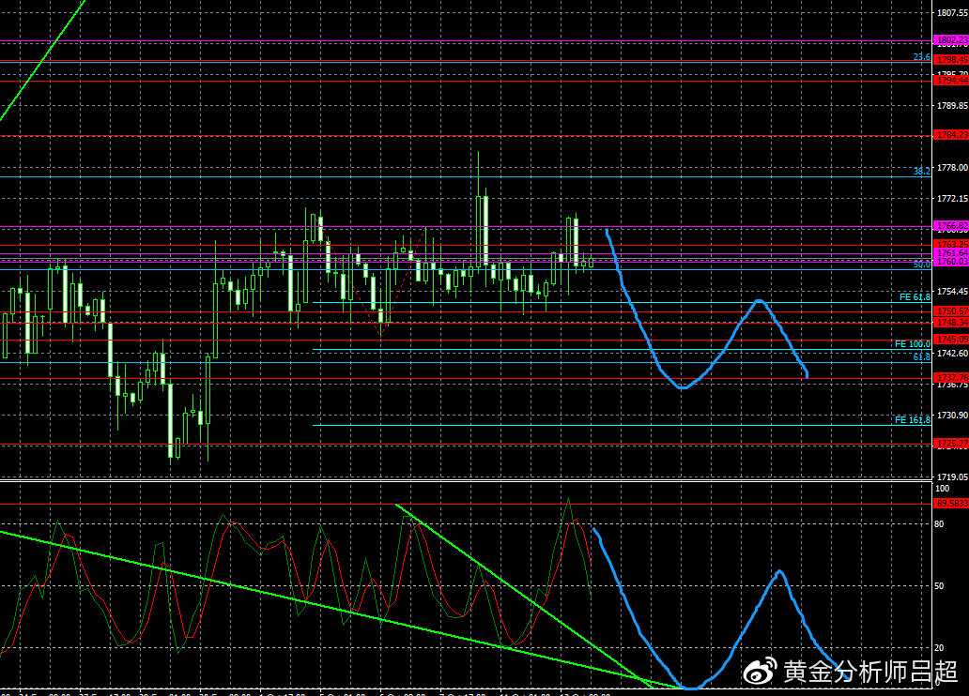The width and height of the screenshot is (969, 696).
Task: Select the red 1794.44 level tag
Action: coord(950,81)
